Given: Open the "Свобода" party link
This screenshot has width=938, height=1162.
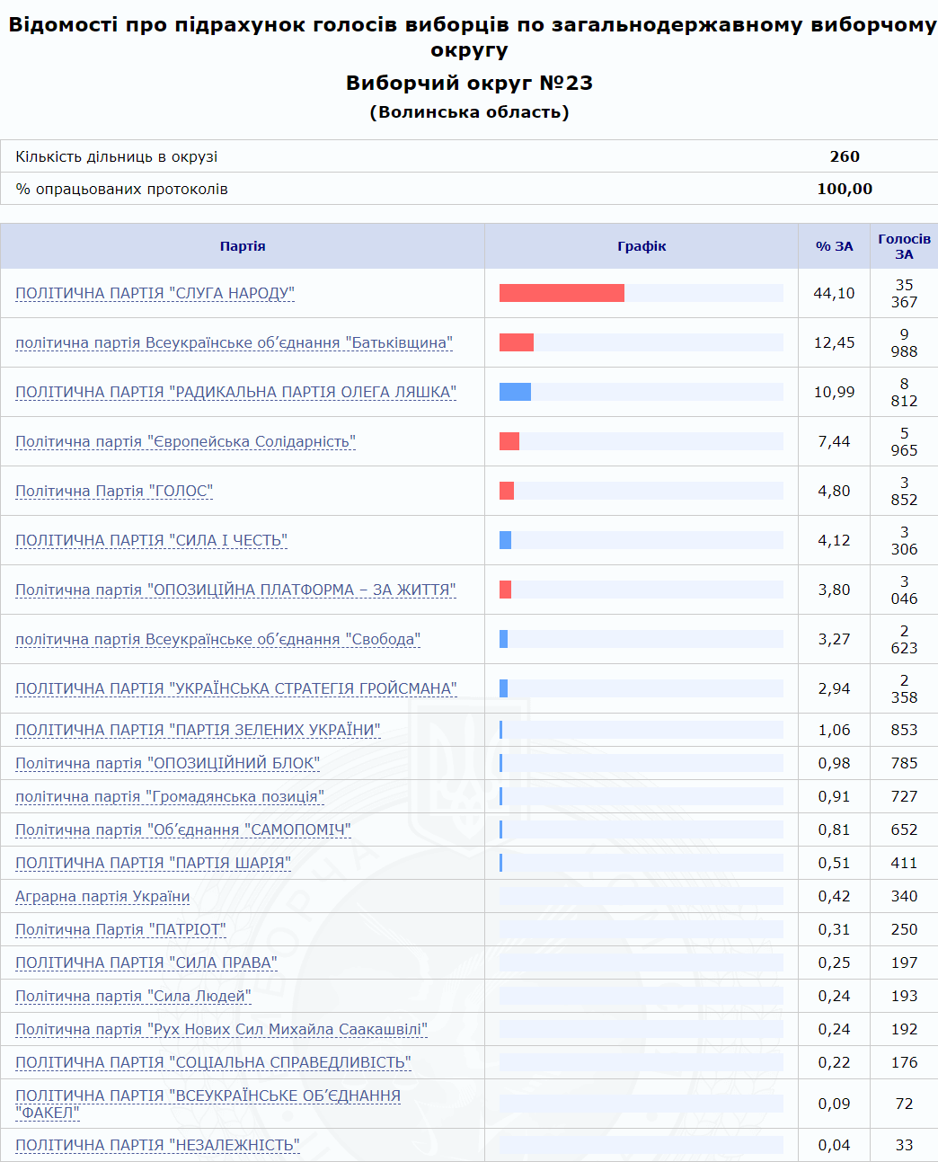Looking at the screenshot, I should tap(217, 639).
